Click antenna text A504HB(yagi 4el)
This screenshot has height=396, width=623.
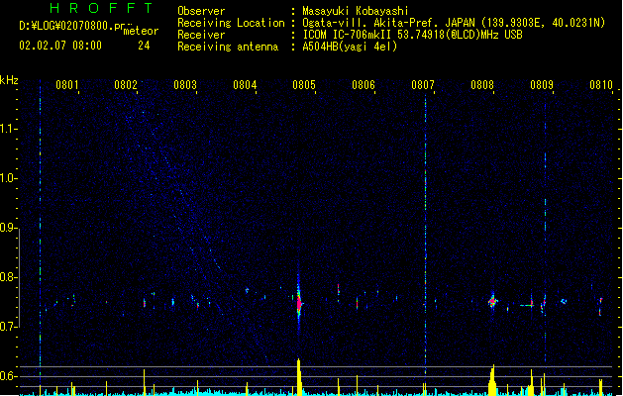350,47
